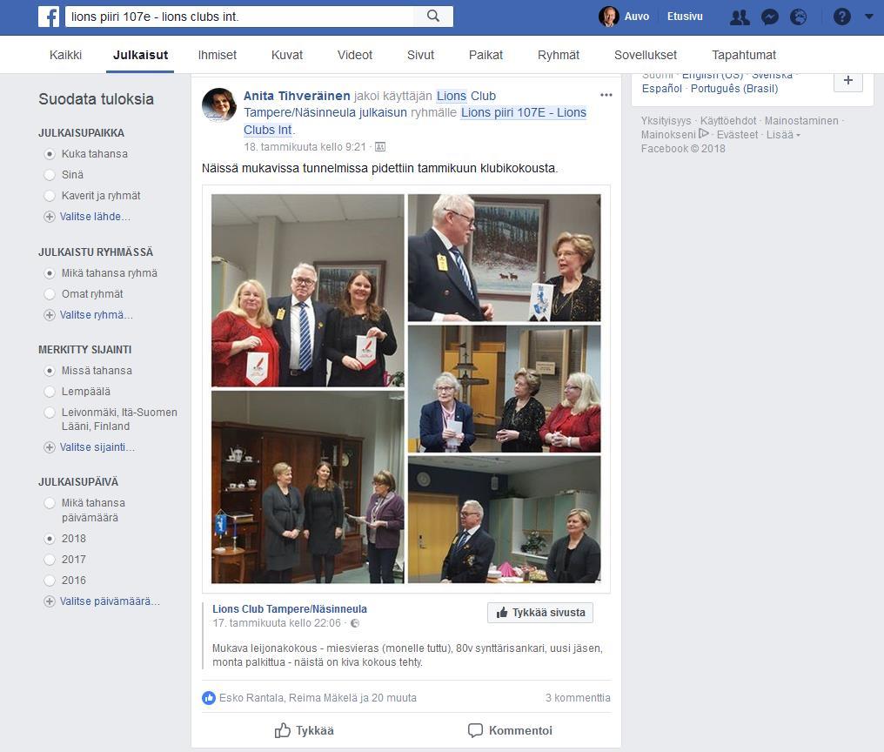Viewport: 884px width, 752px height.
Task: Select the Sinä radio button
Action: [x=50, y=175]
